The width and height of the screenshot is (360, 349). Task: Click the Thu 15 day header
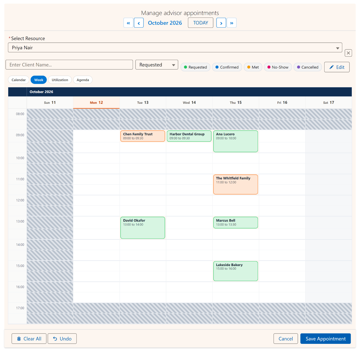236,103
